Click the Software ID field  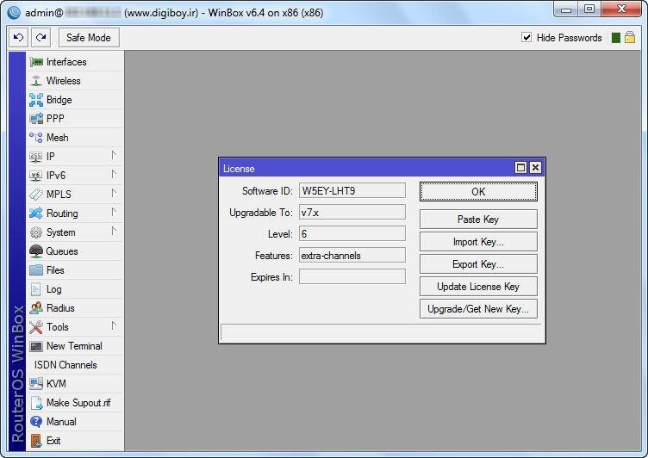352,191
